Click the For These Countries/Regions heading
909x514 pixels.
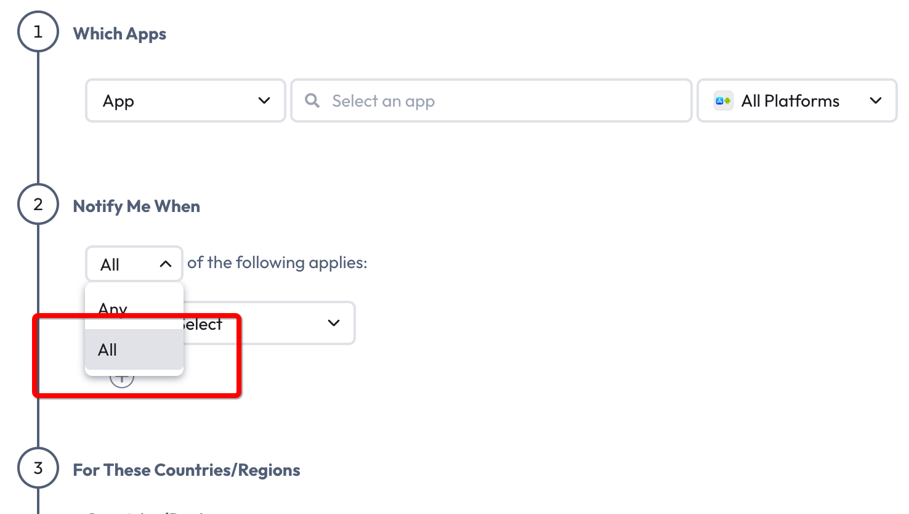pyautogui.click(x=187, y=470)
